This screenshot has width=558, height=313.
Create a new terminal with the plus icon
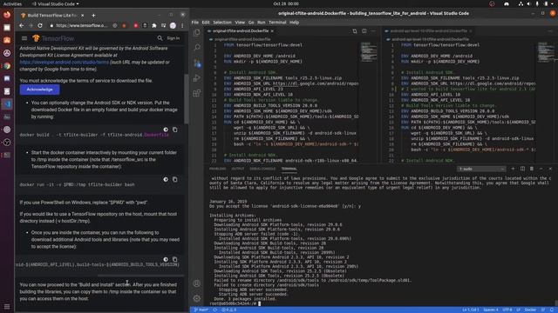click(513, 169)
